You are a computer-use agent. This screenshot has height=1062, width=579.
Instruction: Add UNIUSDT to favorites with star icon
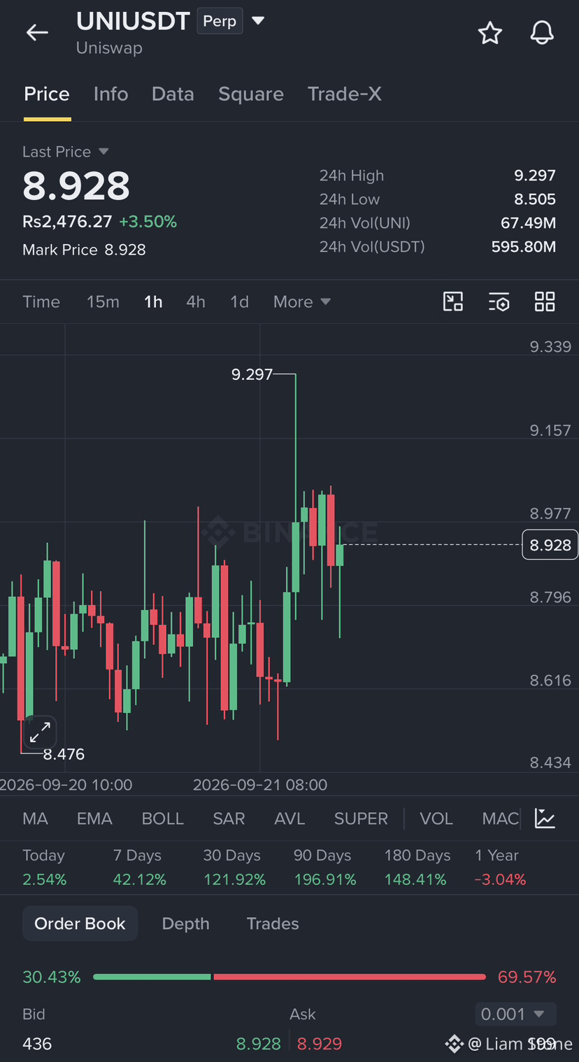[490, 33]
